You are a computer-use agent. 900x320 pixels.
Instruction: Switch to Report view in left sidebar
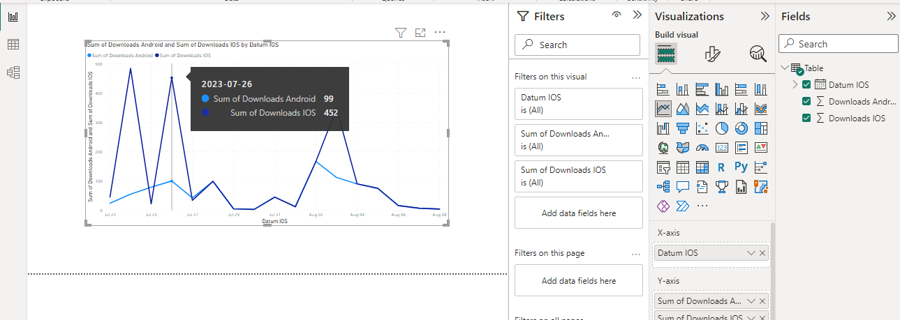click(13, 17)
